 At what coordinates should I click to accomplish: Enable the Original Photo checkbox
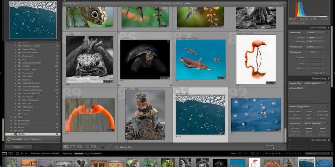pyautogui.click(x=290, y=23)
